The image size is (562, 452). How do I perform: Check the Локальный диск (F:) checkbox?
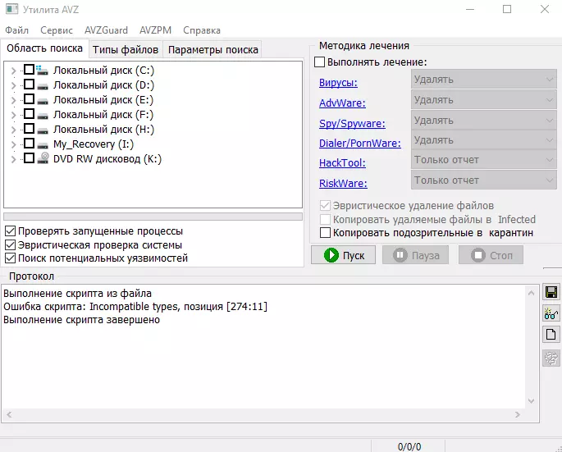29,114
